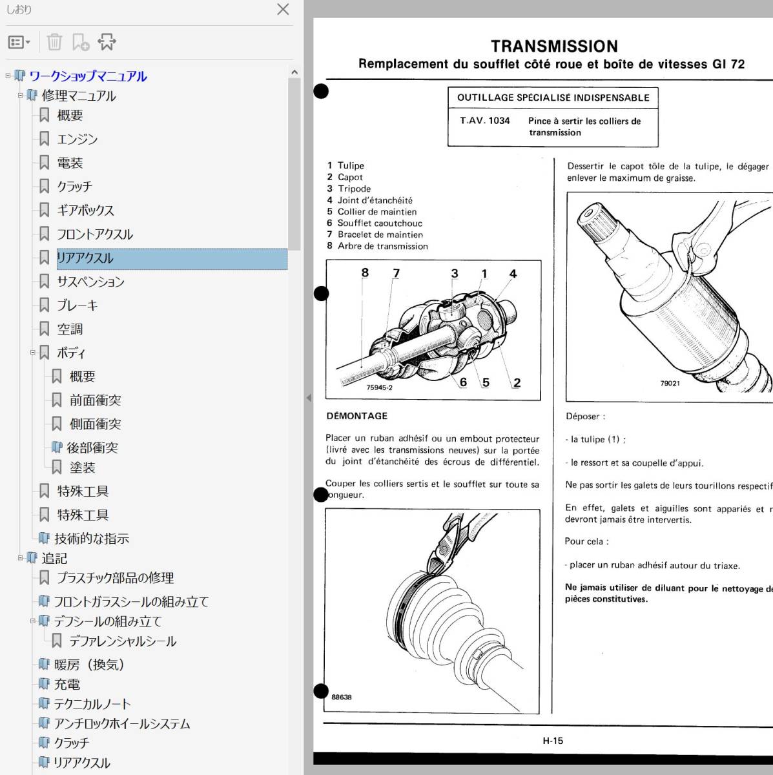Open the 概要 bookmark under ボディ
Viewport: 773px width, 775px height.
83,377
